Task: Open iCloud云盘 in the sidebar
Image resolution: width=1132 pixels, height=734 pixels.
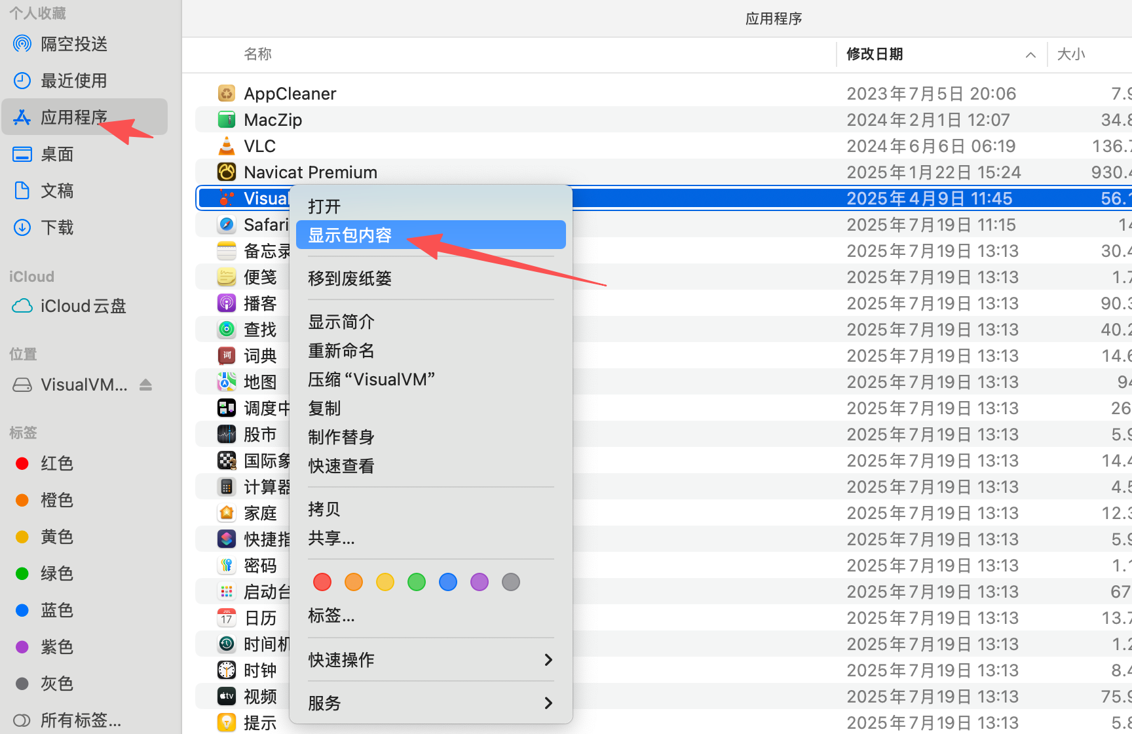Action: click(x=84, y=306)
